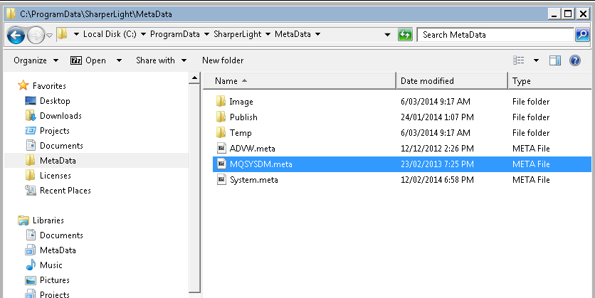The height and width of the screenshot is (298, 595).
Task: Select MetaData under Favorites
Action: (58, 161)
